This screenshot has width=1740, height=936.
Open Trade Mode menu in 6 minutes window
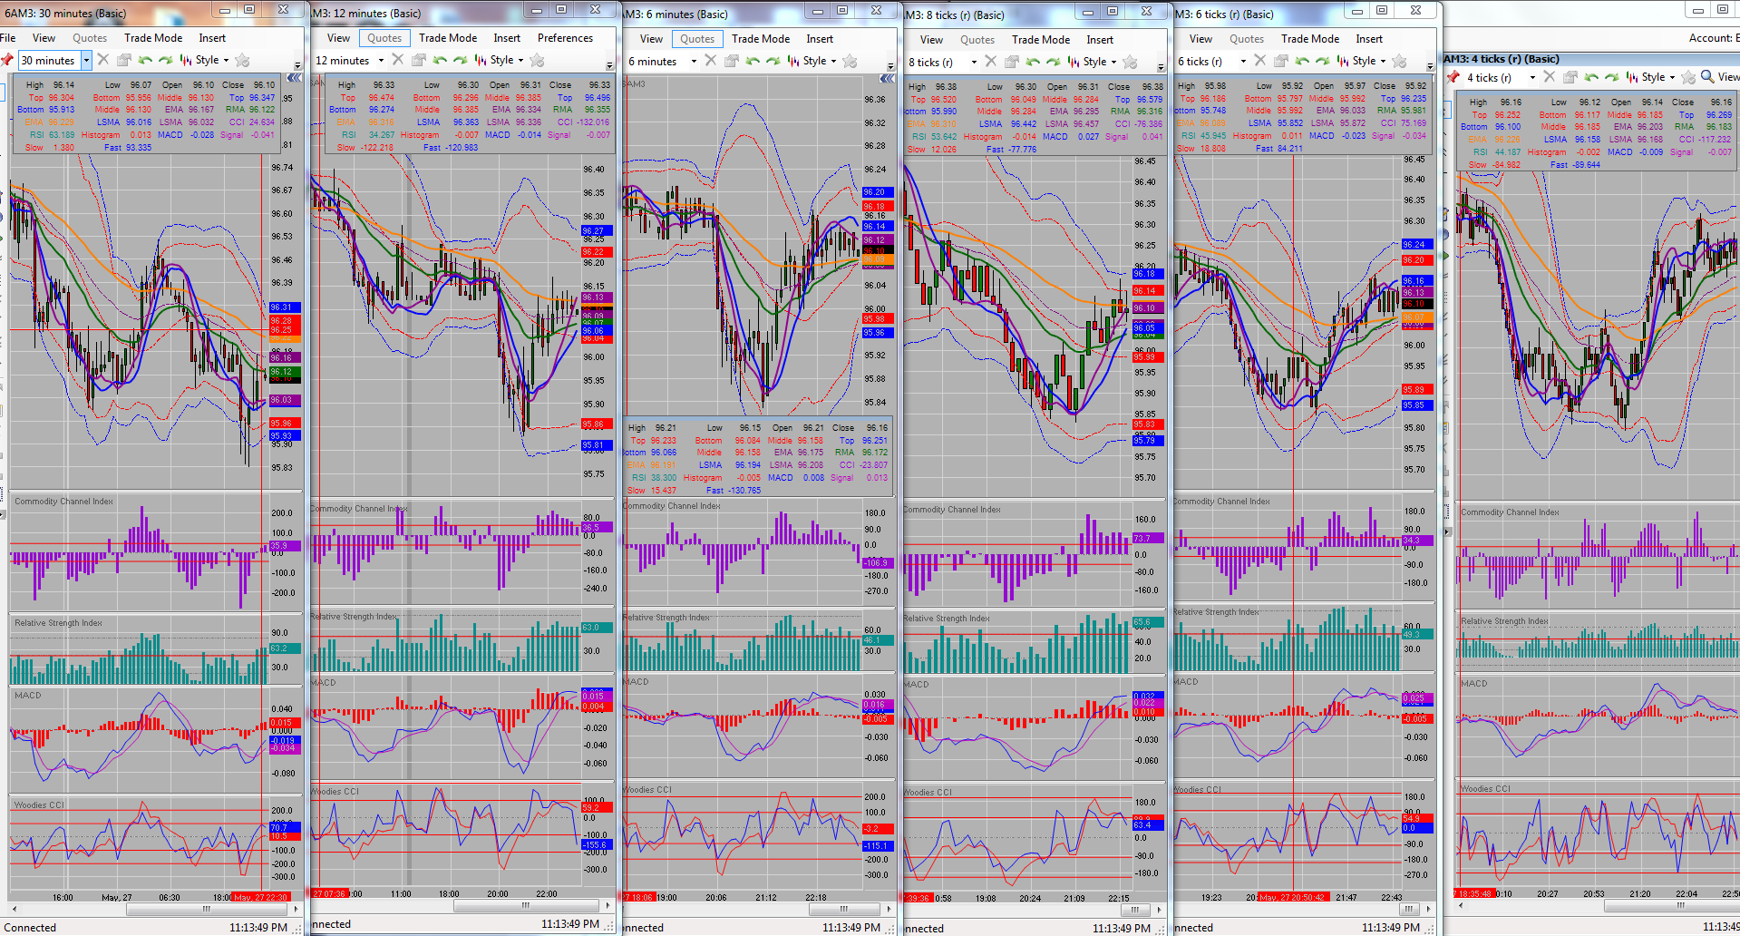pos(761,39)
